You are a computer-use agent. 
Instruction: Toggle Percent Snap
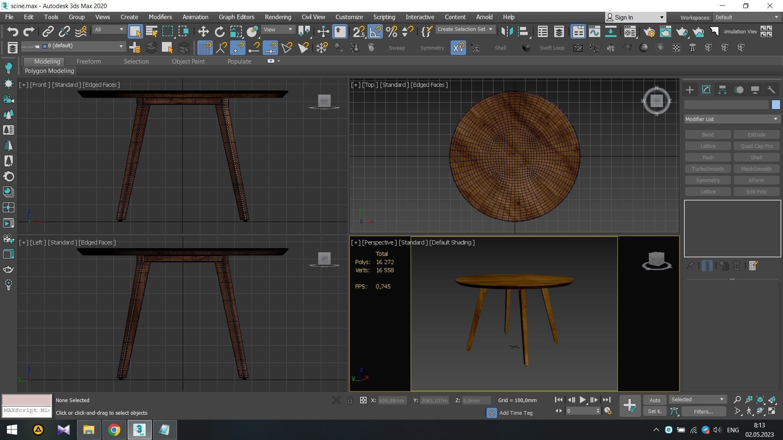coord(391,31)
